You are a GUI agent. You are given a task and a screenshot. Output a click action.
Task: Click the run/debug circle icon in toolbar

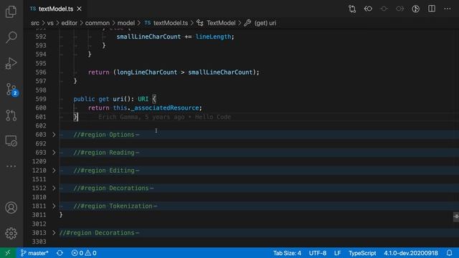pos(416,9)
